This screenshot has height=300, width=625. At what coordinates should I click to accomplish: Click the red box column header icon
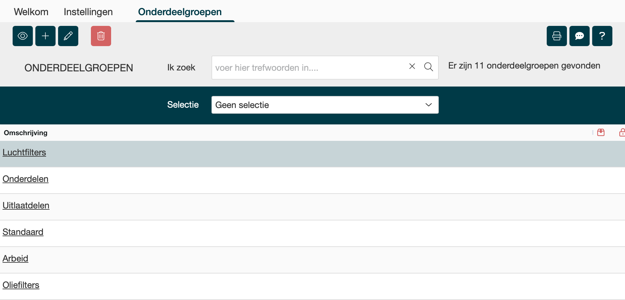pos(601,133)
